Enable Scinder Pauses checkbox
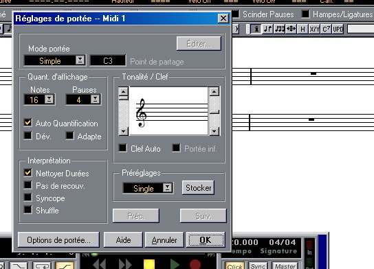The image size is (374, 269). pyautogui.click(x=236, y=14)
